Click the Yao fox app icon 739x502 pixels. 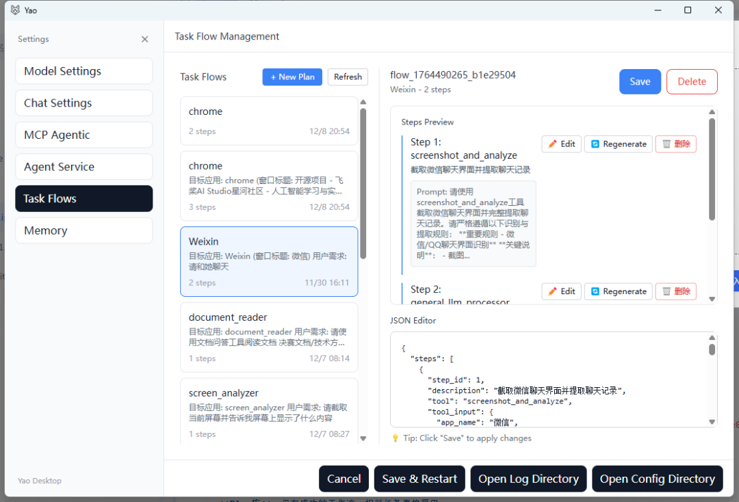click(15, 10)
